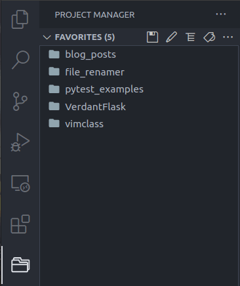
Task: Open the Remote Explorer view
Action: [x=20, y=184]
